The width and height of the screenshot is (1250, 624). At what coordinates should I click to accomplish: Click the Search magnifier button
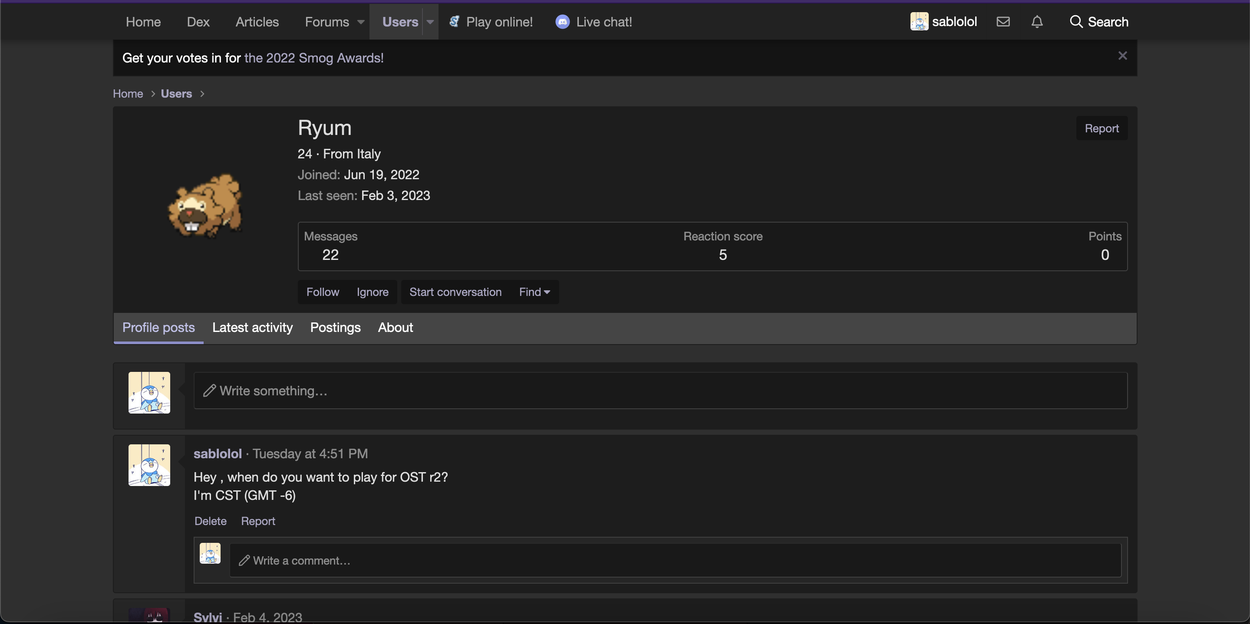pyautogui.click(x=1098, y=22)
